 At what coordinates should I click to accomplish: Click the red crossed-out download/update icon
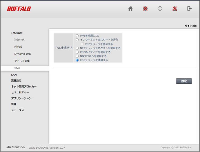coord(175,9)
